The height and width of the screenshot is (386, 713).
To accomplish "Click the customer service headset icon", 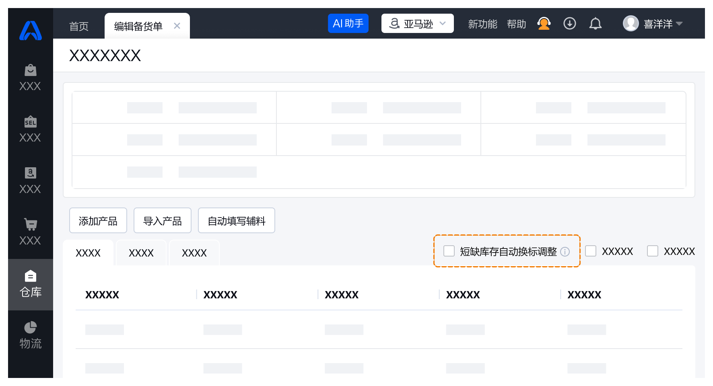I will (544, 24).
